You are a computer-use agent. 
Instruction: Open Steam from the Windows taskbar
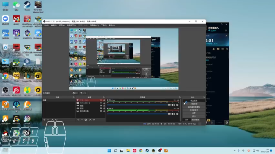[x=147, y=151]
